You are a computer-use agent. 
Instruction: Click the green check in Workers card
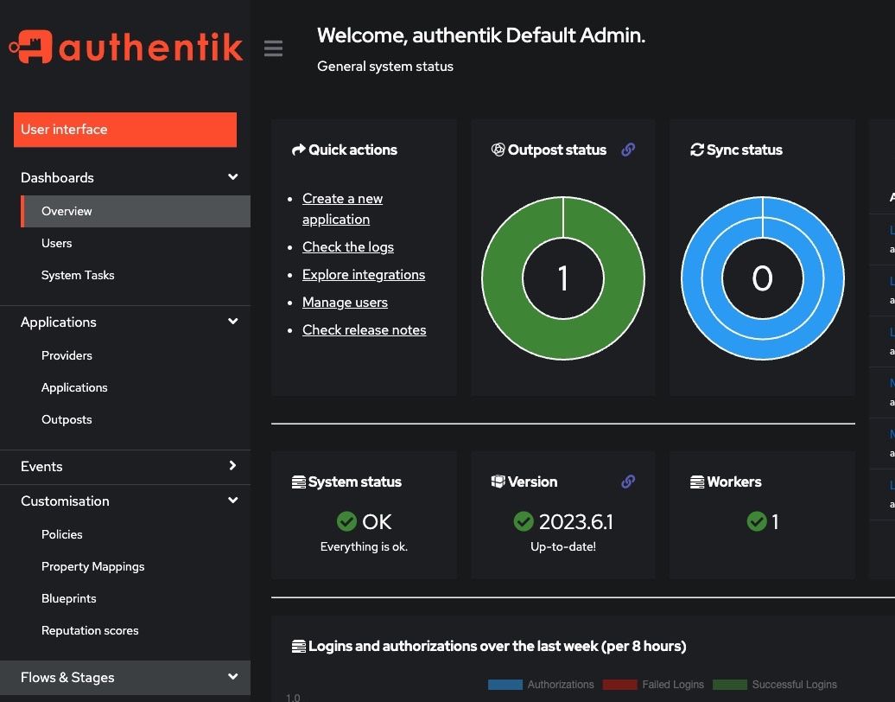pos(757,521)
